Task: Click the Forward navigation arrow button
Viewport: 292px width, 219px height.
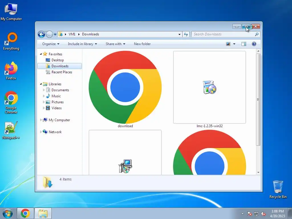Action: (x=49, y=34)
